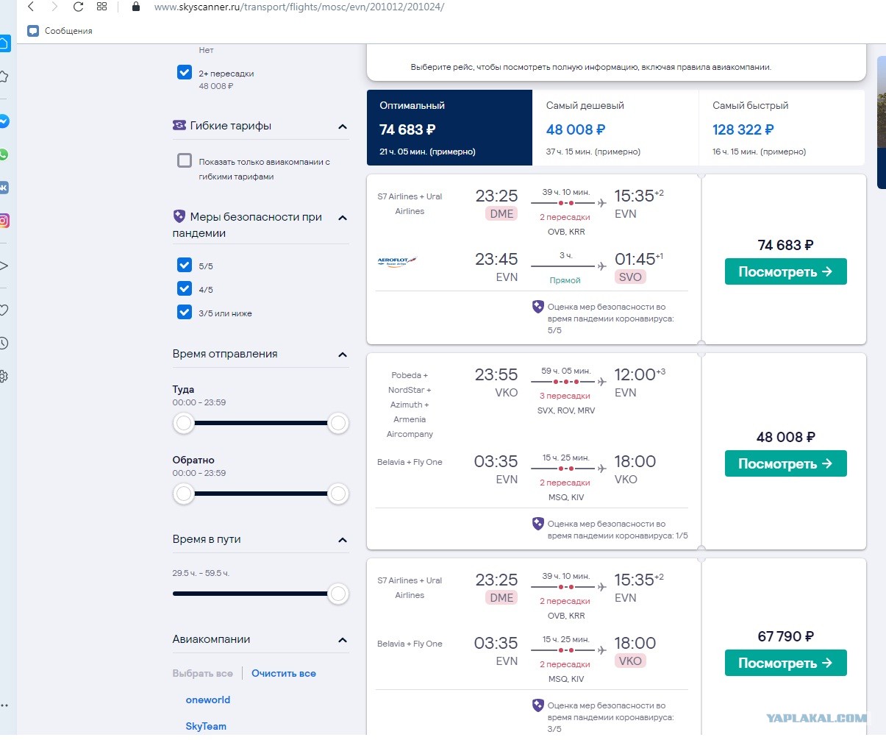
Task: Click the pandemic safety shield icon in filters
Action: tap(179, 216)
